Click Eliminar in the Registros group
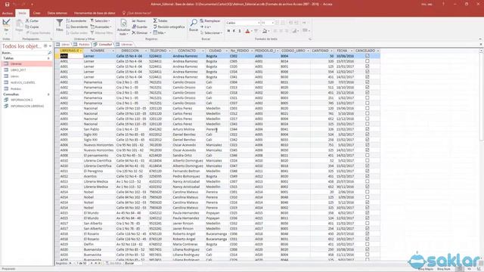 pos(140,32)
